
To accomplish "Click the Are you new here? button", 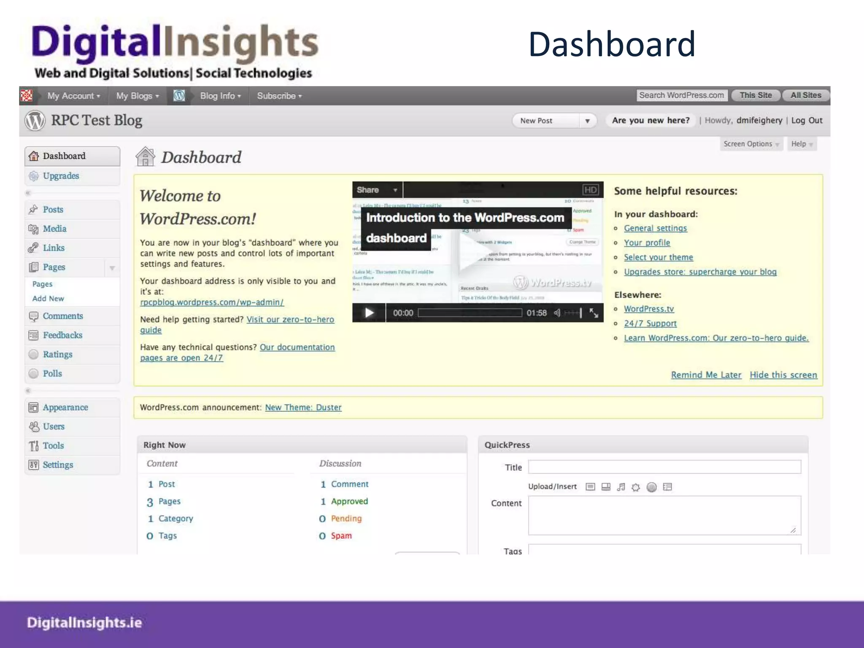I will click(x=651, y=121).
